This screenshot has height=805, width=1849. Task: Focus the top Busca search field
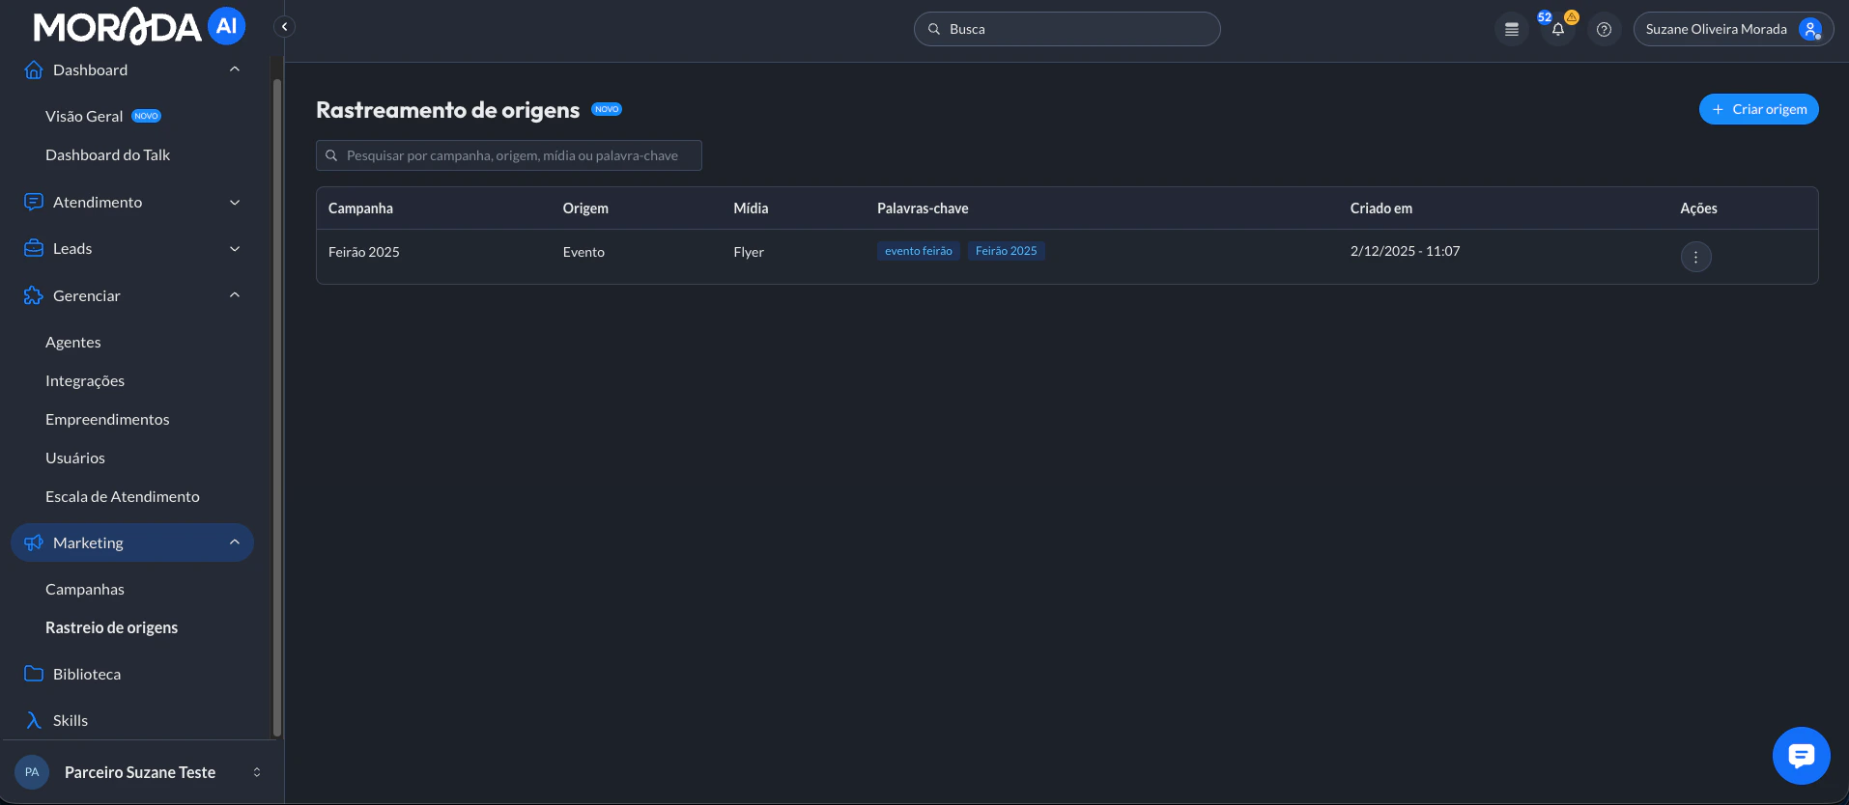(1067, 29)
